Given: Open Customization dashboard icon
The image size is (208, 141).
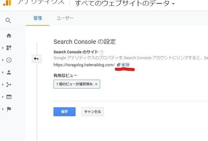Looking at the screenshot, I should pos(9,48).
